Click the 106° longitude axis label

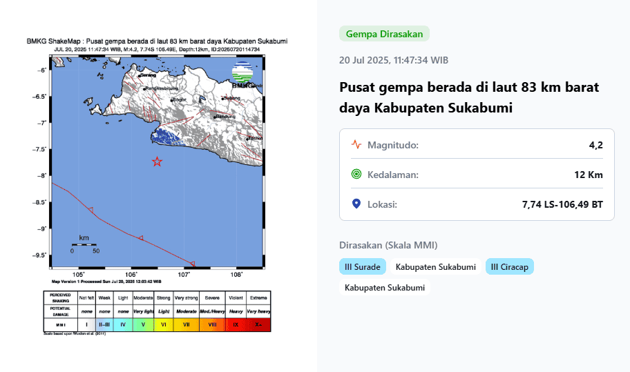[131, 275]
